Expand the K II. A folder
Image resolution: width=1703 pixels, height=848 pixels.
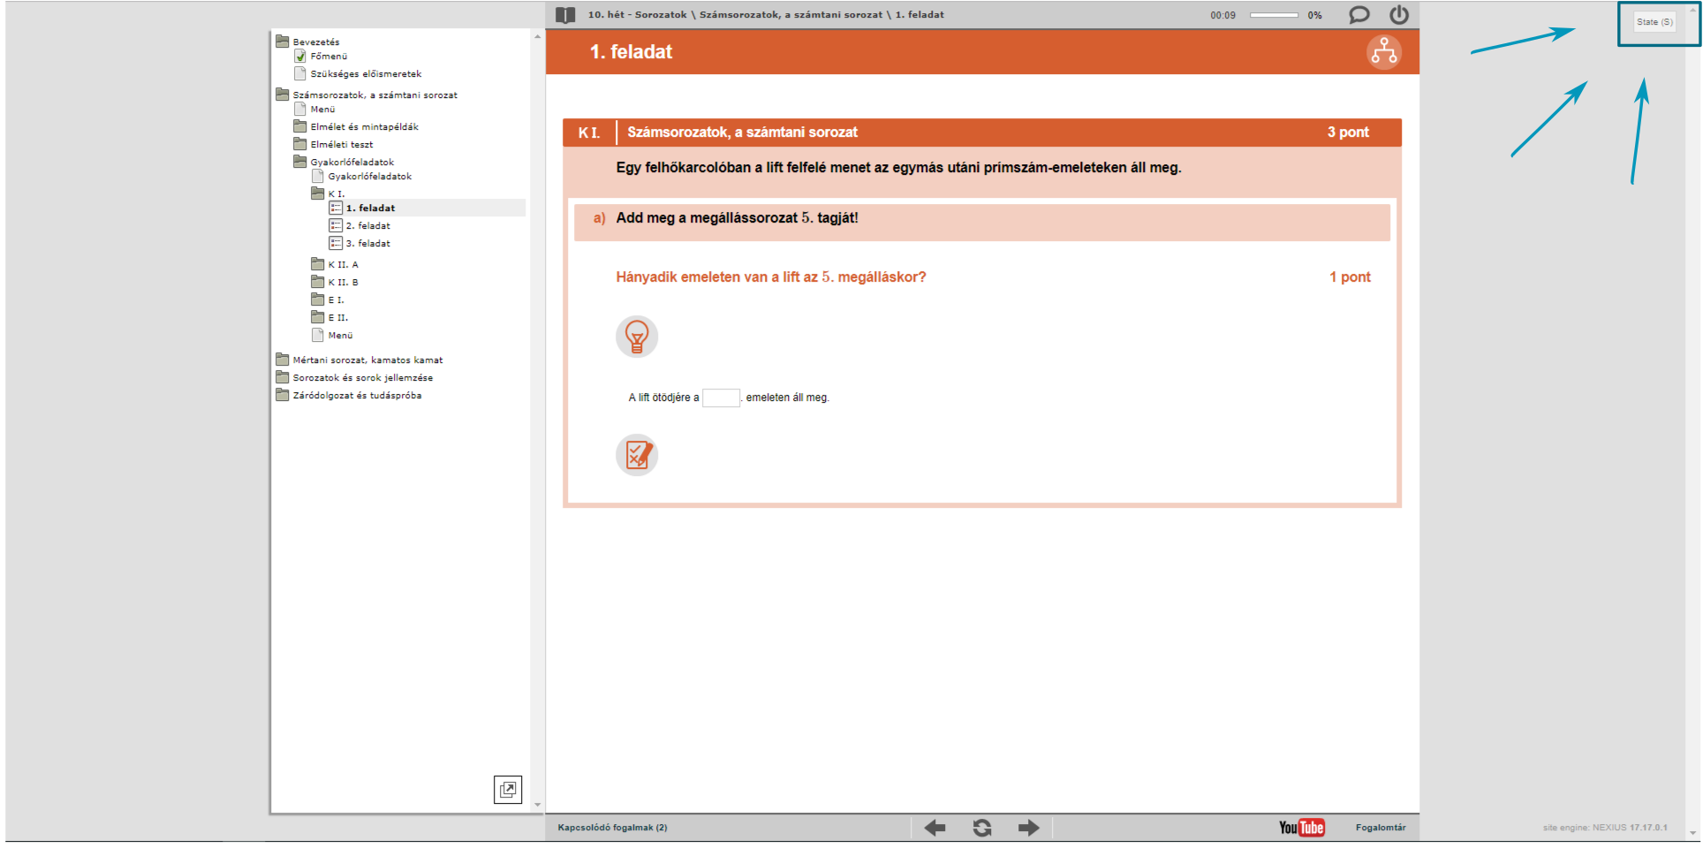coord(343,265)
